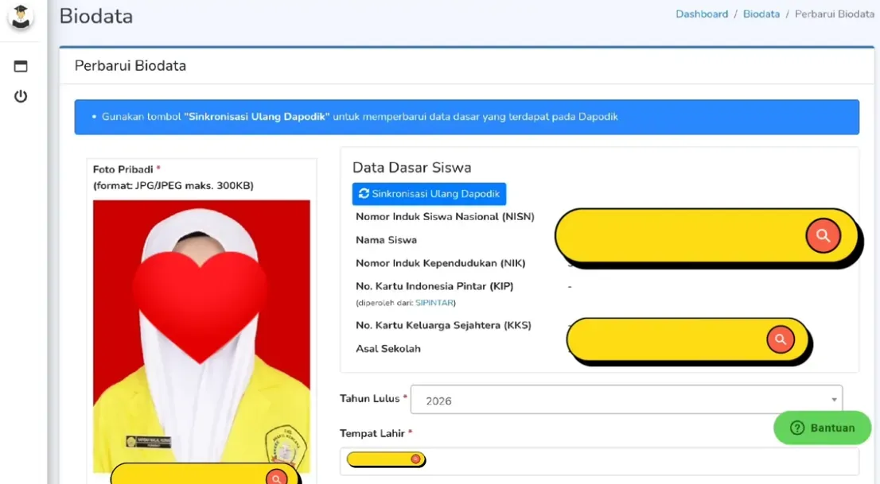Click the 'Biodata' page title

[96, 16]
